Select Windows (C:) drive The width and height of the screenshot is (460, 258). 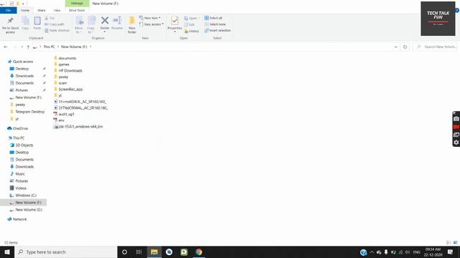(x=23, y=196)
